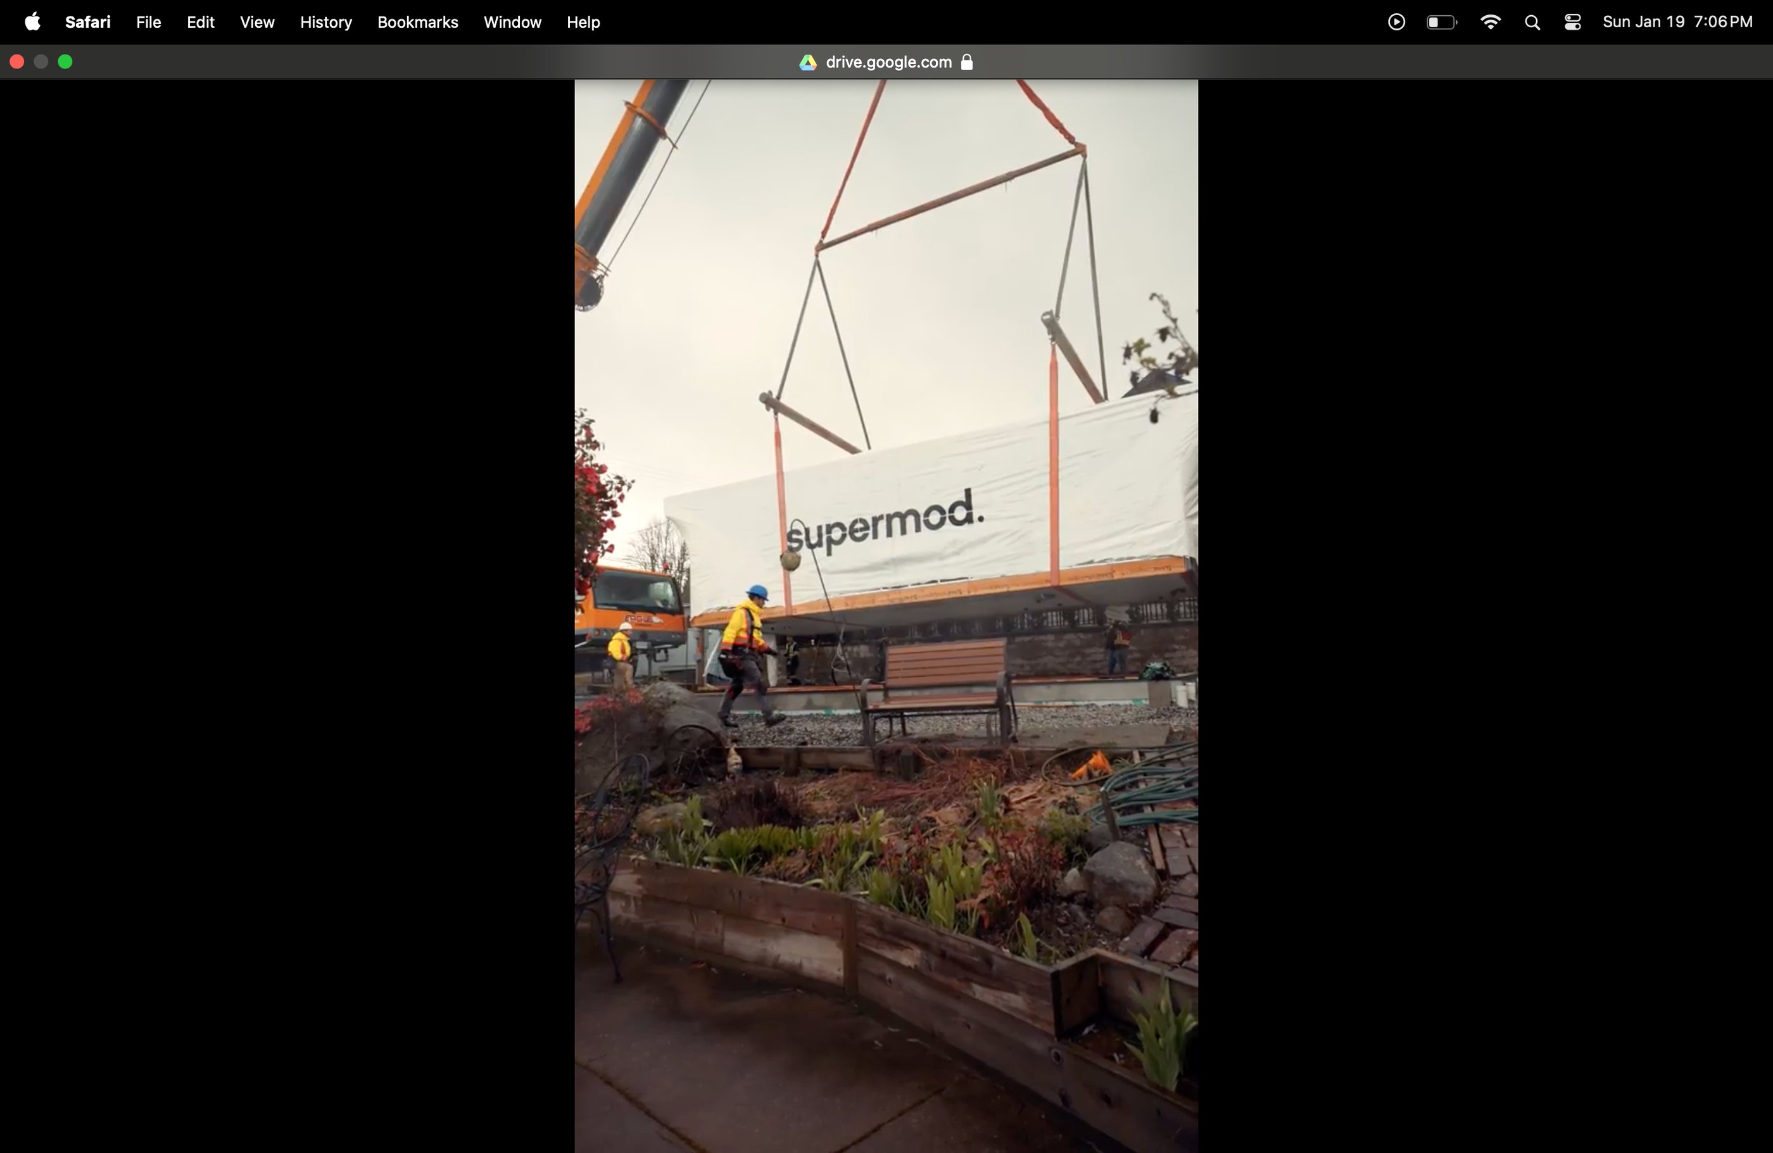This screenshot has height=1153, width=1773.
Task: Show battery status from menu bar
Action: tap(1441, 22)
